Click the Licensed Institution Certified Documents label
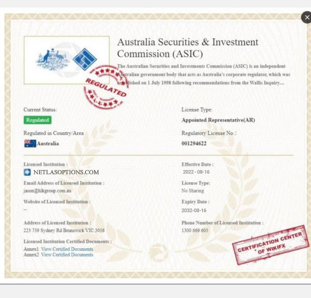311x298 pixels. 68,242
